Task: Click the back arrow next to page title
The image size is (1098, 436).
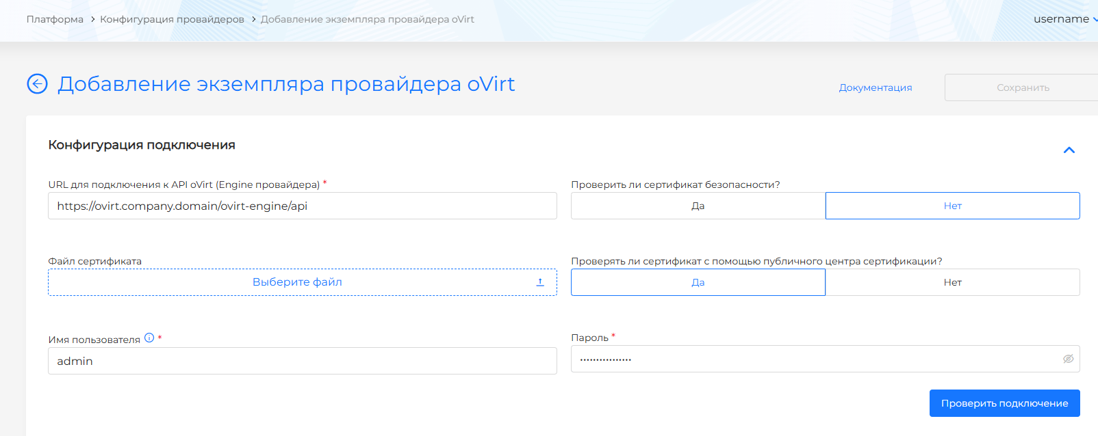Action: tap(37, 84)
